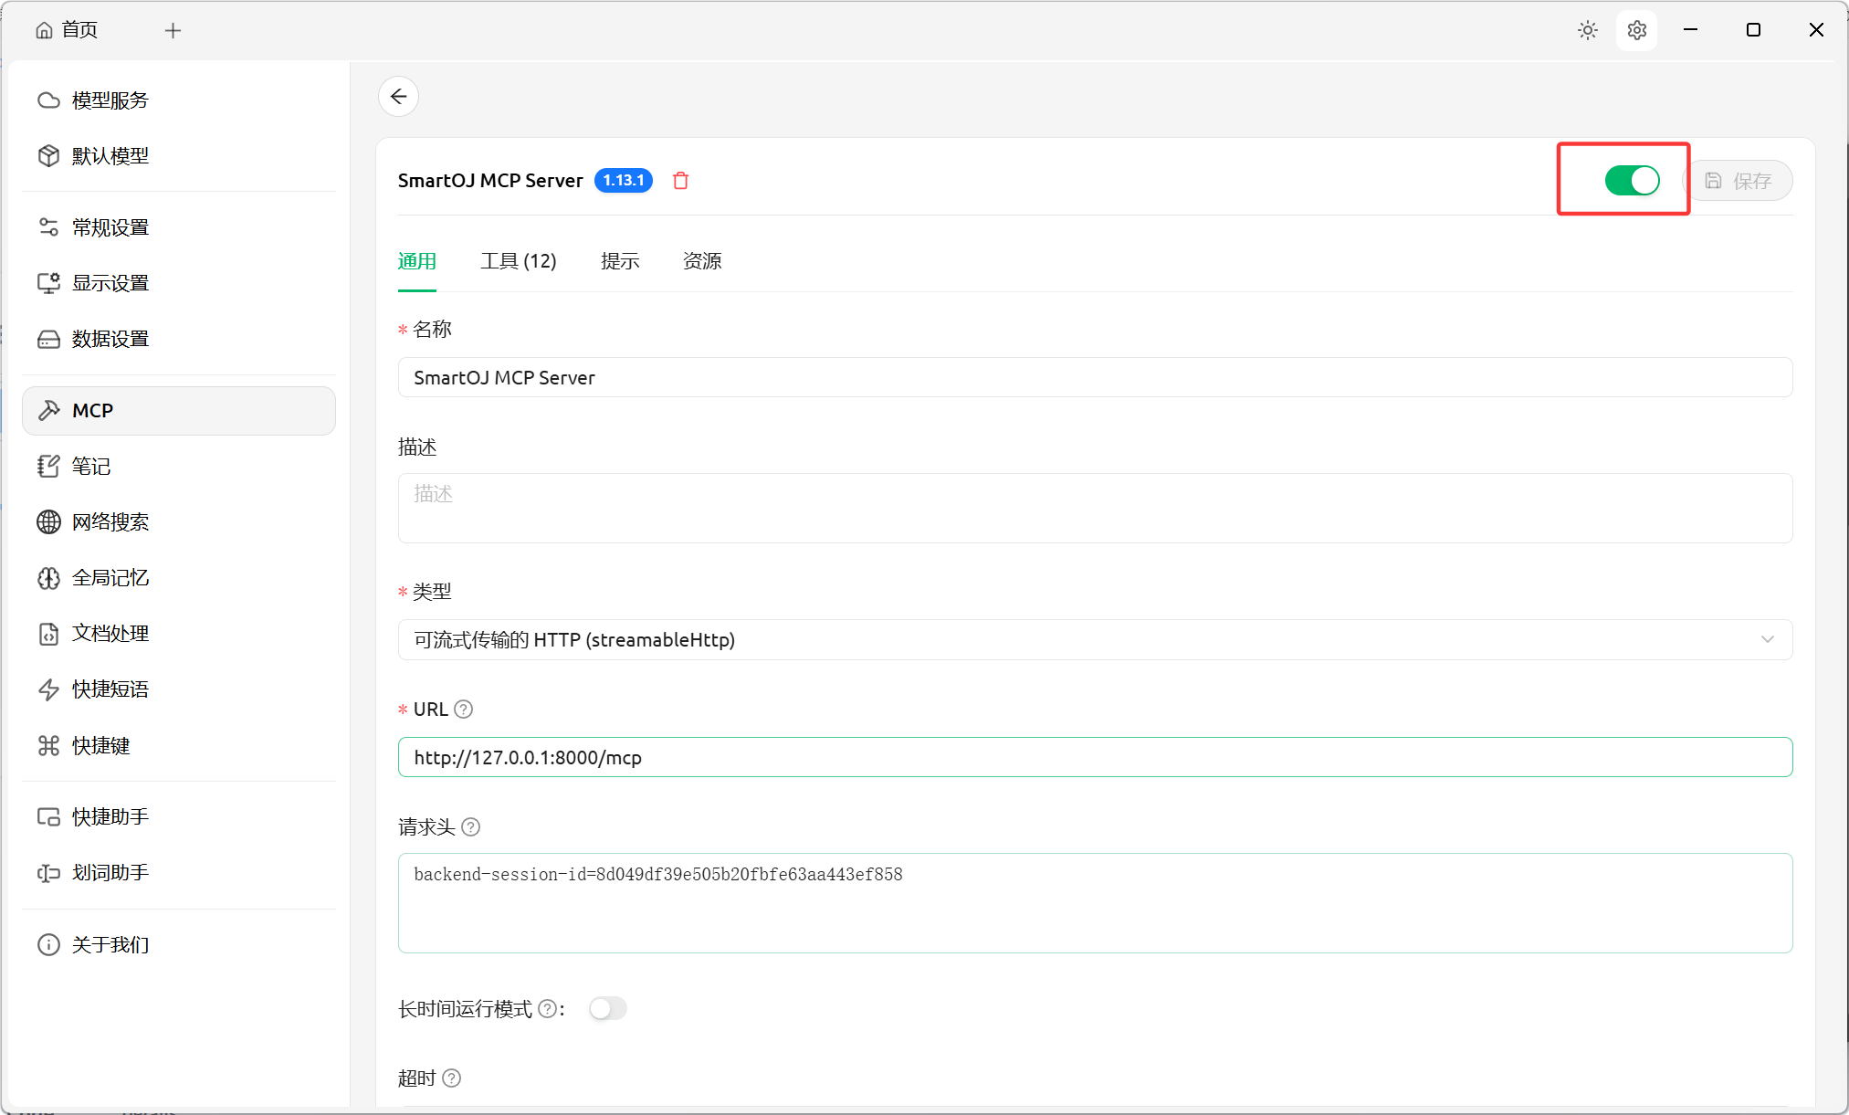The width and height of the screenshot is (1849, 1115).
Task: Open the 划词助手 settings page
Action: click(x=179, y=873)
